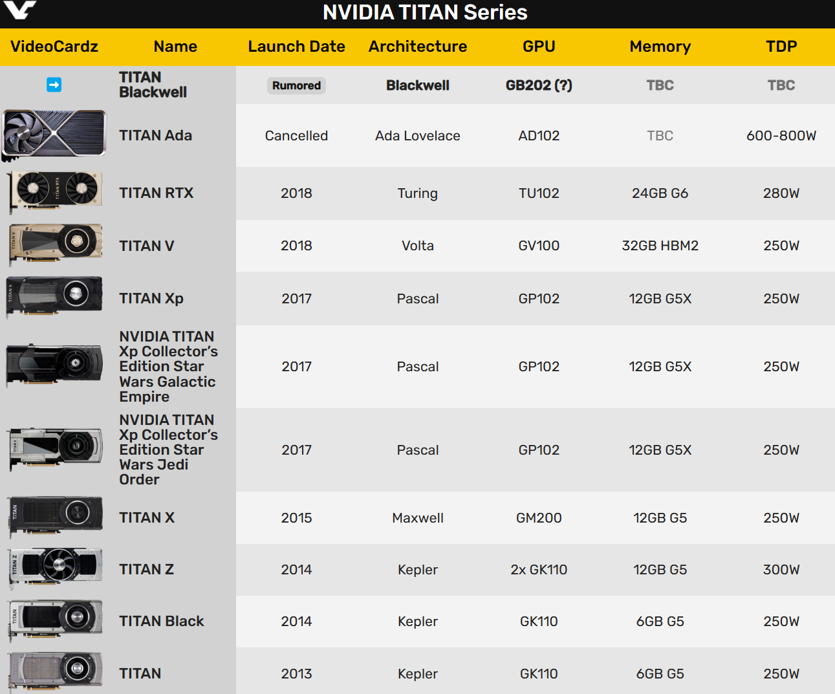Open the TITAN RTX card image
The image size is (835, 694).
pyautogui.click(x=56, y=192)
